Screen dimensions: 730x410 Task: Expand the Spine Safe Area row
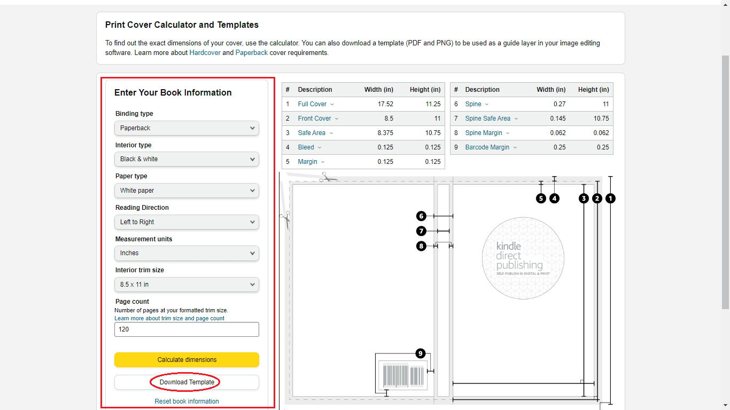[492, 119]
